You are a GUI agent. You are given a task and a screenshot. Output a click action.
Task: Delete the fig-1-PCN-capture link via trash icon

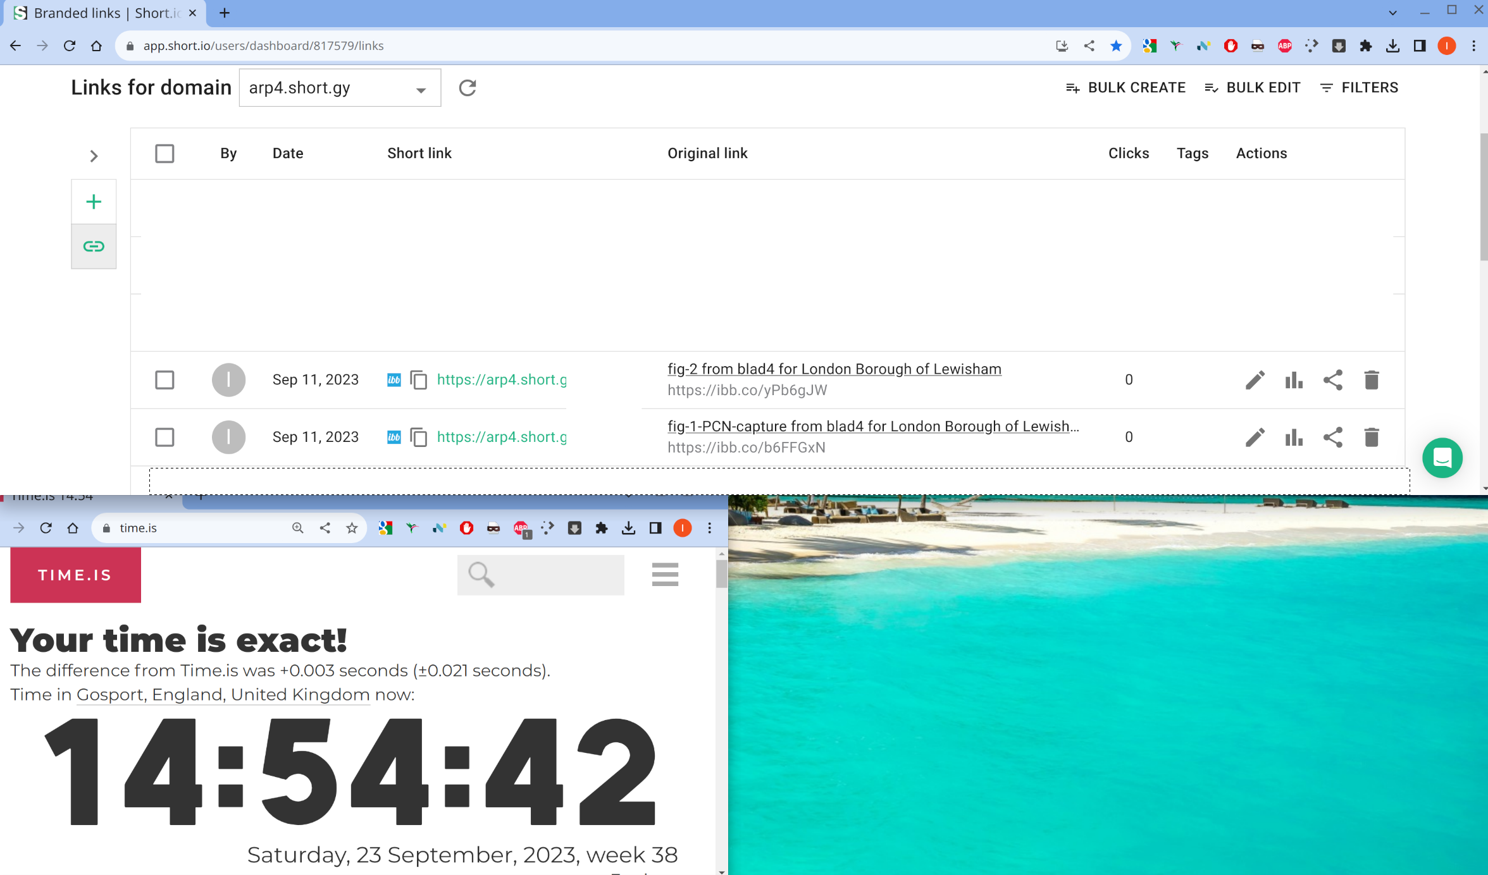coord(1371,437)
